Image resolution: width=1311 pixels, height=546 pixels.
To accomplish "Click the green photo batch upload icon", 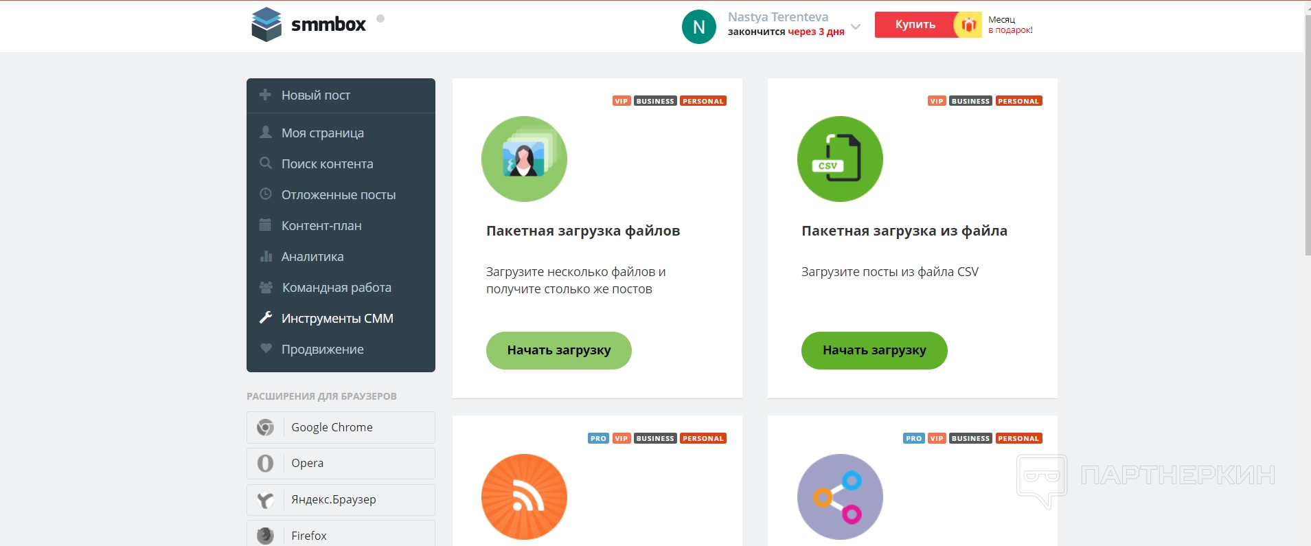I will 524,159.
